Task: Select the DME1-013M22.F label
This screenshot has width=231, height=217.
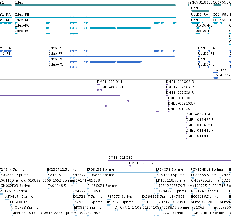Action: click(200, 120)
